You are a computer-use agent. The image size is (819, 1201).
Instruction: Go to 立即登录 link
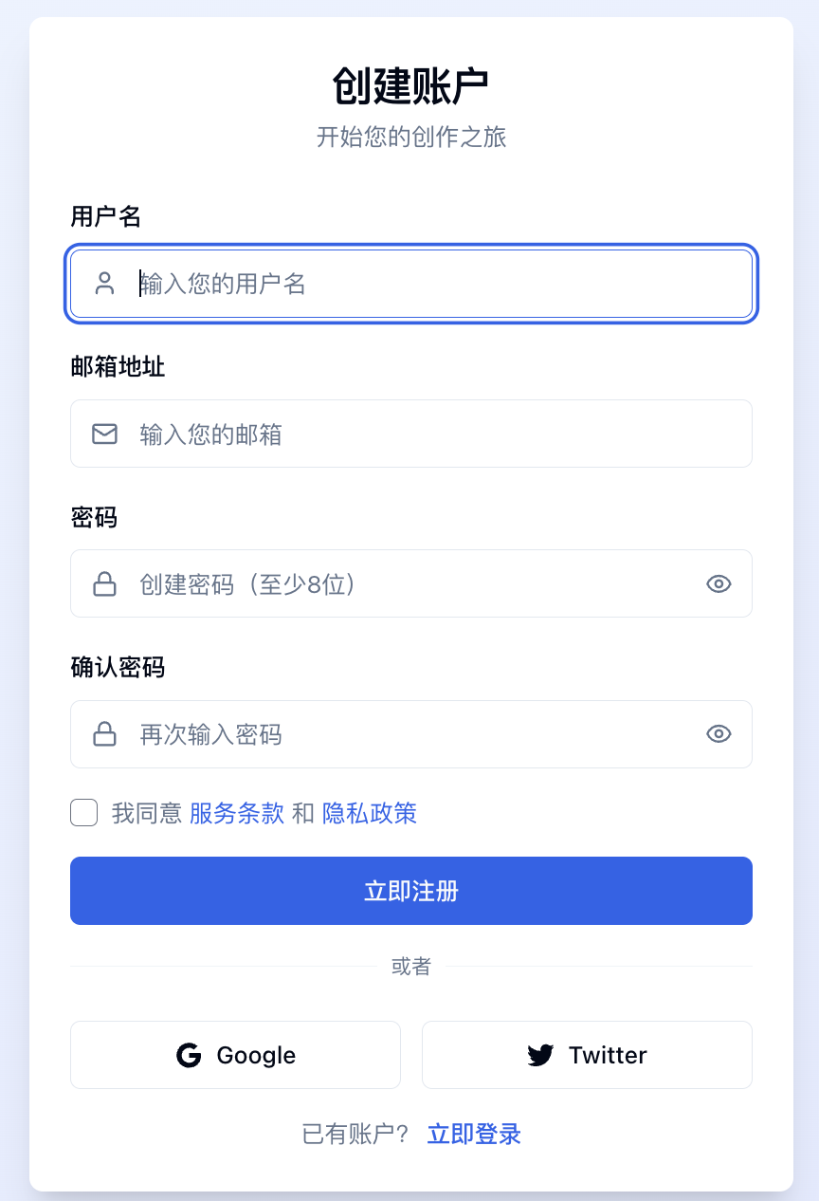pos(474,1134)
